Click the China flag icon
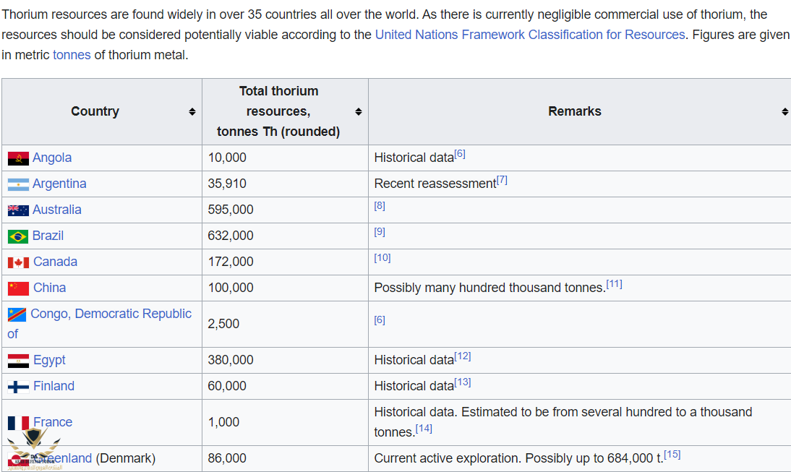Screen dimensions: 791x472 (x=18, y=288)
